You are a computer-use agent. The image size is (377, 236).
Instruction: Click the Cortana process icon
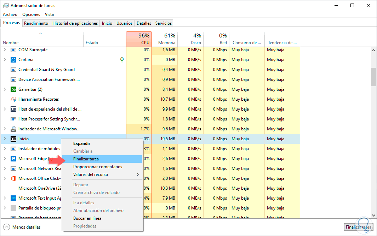pyautogui.click(x=14, y=60)
